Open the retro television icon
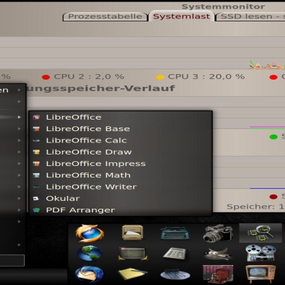Viewport: 285px width, 285px height. coord(261,274)
